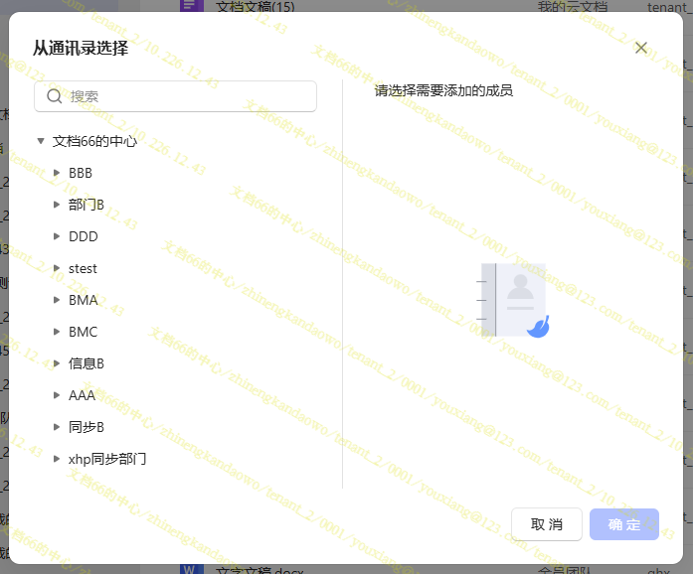
Task: Select the AAA department
Action: point(83,395)
